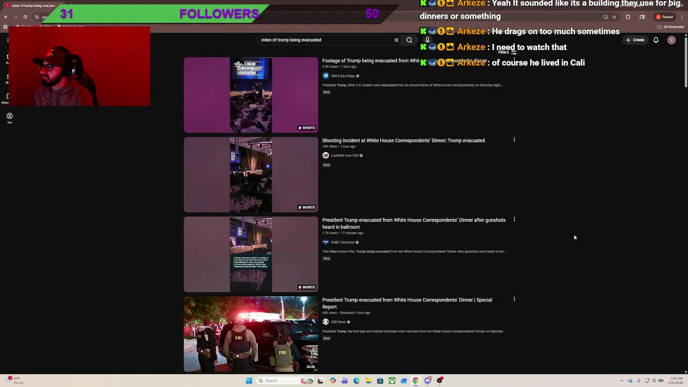
Task: Click inside the YouTube search input field
Action: coord(325,40)
